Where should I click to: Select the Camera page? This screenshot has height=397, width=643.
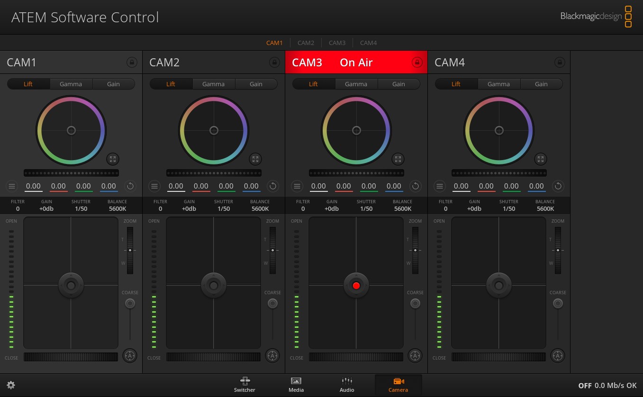tap(398, 385)
